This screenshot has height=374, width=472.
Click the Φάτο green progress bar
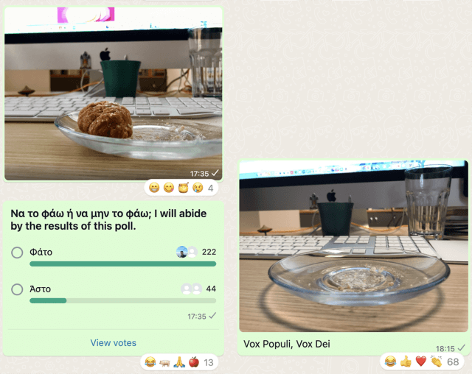pos(123,264)
